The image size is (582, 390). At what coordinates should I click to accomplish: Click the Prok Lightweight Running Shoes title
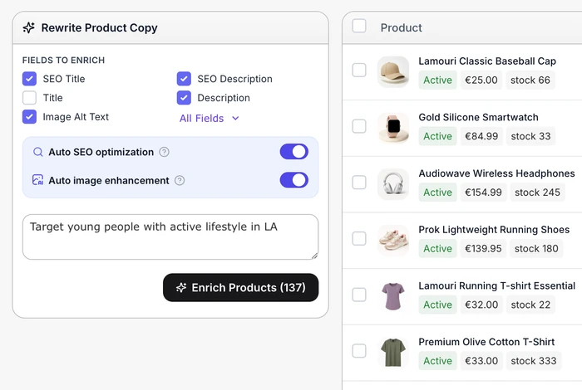(x=494, y=230)
